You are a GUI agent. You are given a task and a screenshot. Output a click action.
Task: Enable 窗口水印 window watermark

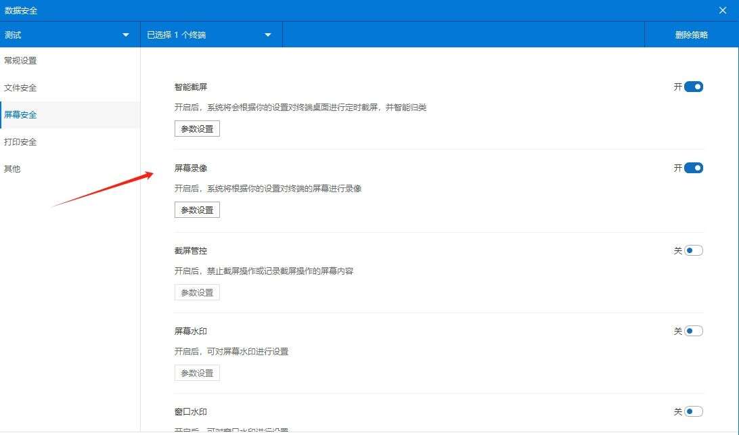[x=692, y=411]
